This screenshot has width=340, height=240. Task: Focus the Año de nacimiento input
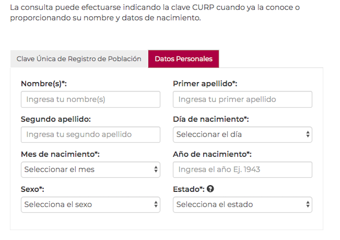pos(242,170)
